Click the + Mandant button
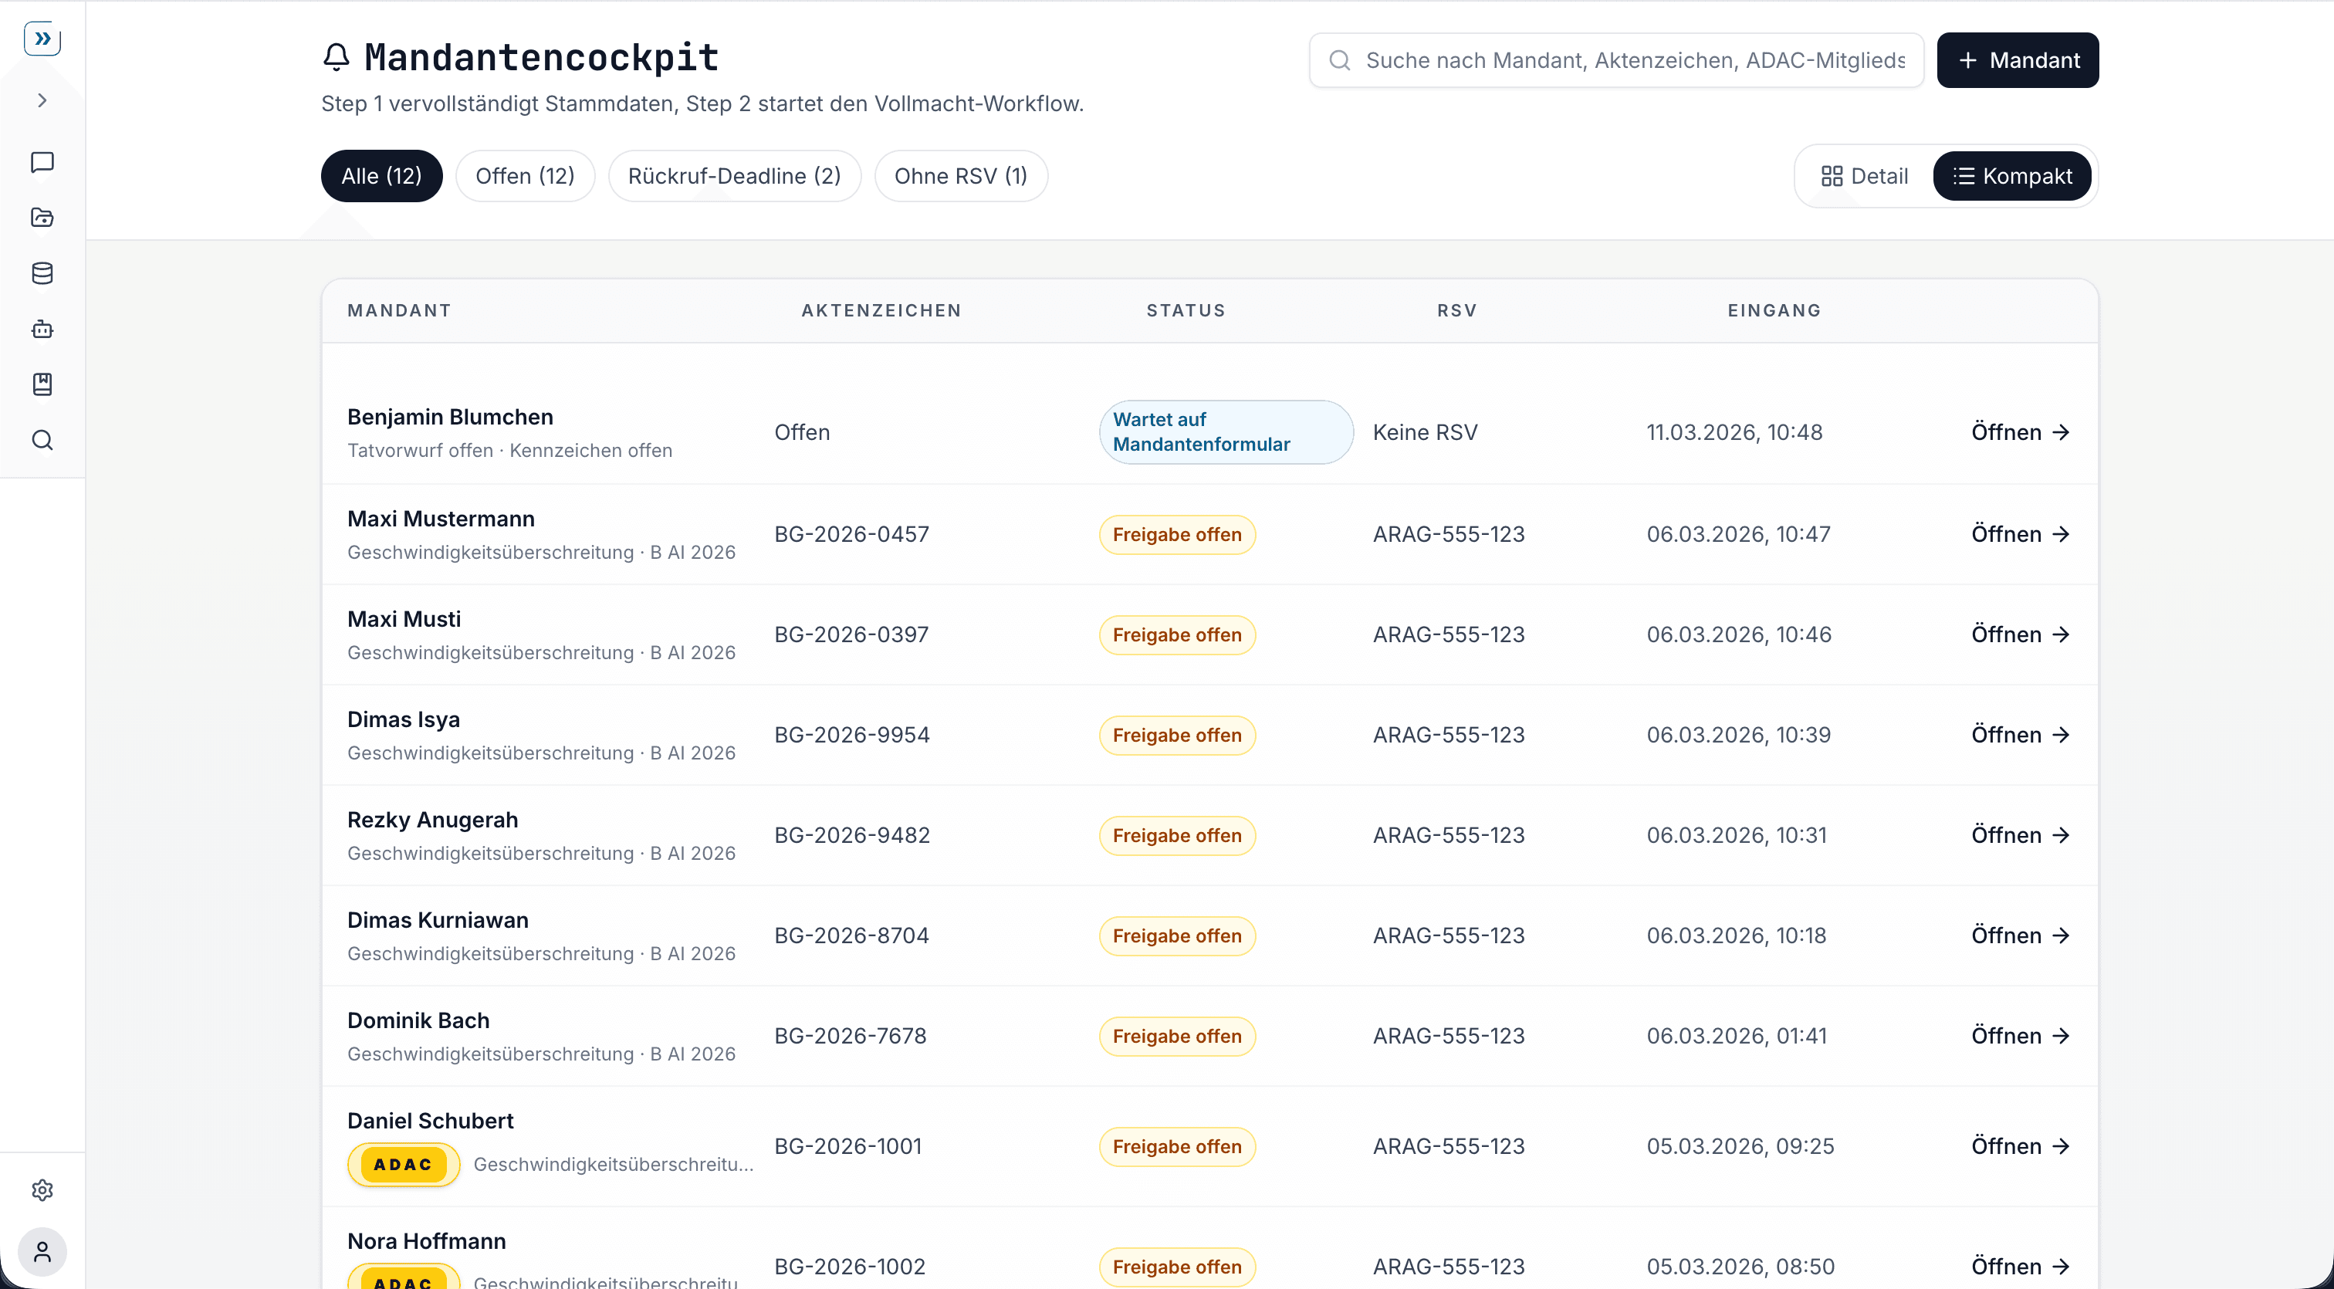 2017,59
